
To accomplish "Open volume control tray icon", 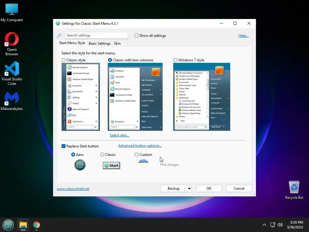I will click(x=280, y=225).
